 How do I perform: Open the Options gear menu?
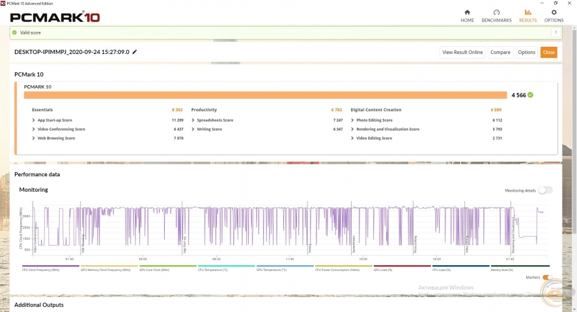[554, 16]
